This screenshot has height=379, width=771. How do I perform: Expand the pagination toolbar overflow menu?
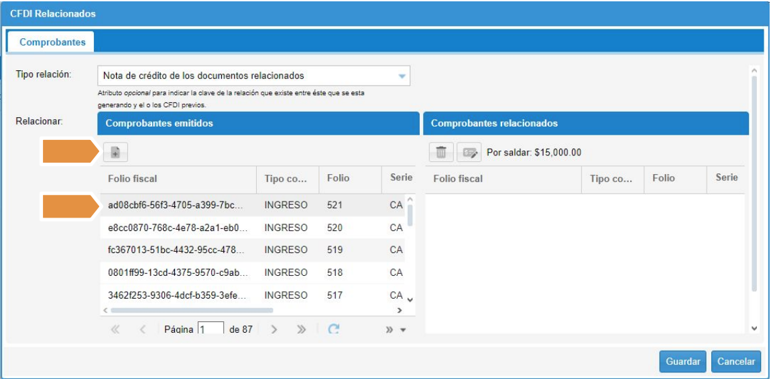[396, 329]
